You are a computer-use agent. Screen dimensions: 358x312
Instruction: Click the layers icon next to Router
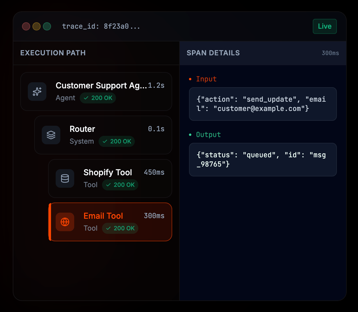point(51,135)
